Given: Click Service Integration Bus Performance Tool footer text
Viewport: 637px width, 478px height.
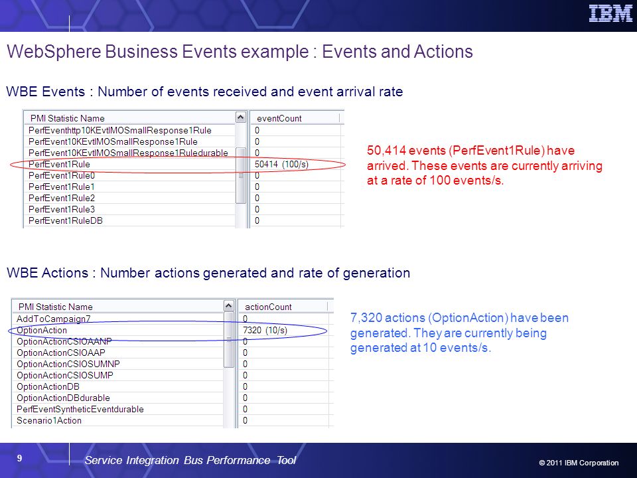Looking at the screenshot, I should (190, 460).
